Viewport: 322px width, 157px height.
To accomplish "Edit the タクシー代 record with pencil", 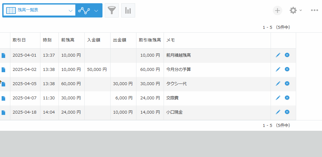I will coord(278,84).
